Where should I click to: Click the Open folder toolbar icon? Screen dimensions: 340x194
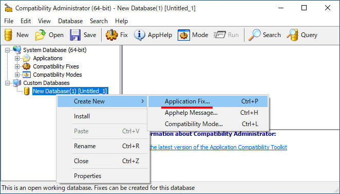tap(41, 35)
